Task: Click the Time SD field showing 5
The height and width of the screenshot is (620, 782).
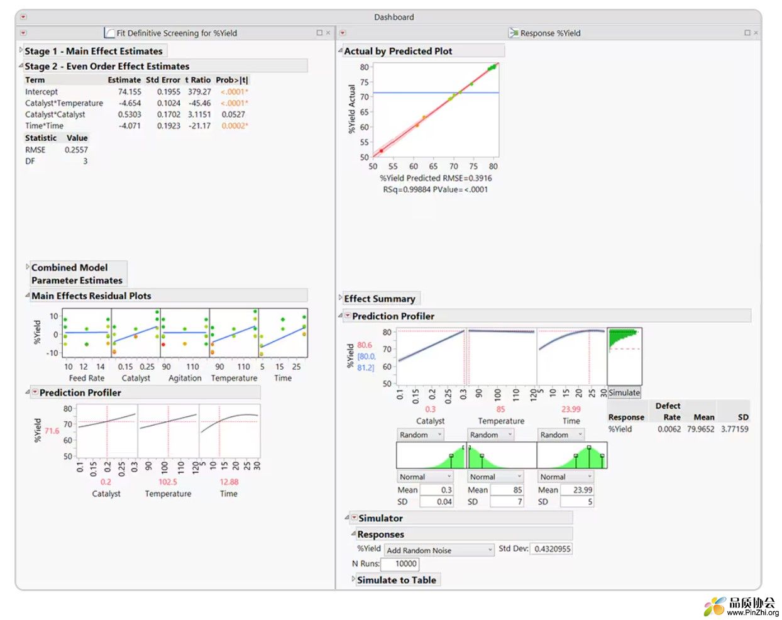Action: (x=577, y=502)
